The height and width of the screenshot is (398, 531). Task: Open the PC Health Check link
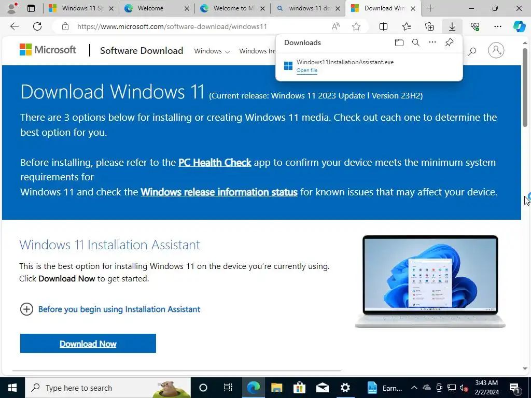(215, 162)
